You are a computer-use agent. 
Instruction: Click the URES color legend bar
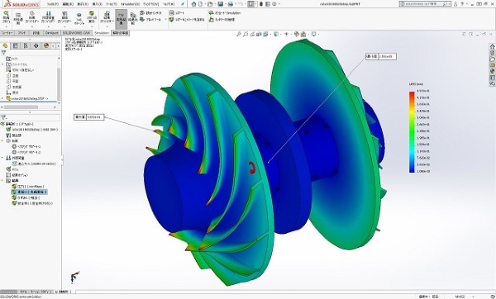point(412,132)
